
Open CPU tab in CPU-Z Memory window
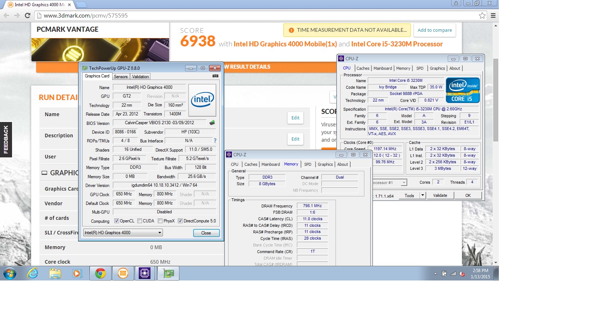234,164
